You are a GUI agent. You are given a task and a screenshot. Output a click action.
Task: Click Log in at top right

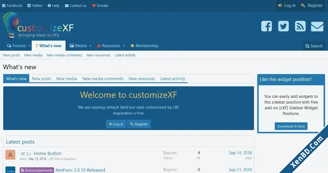coord(287,5)
